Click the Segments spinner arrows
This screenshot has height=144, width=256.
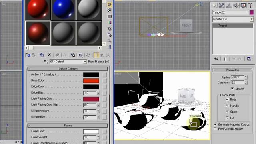pyautogui.click(x=246, y=82)
